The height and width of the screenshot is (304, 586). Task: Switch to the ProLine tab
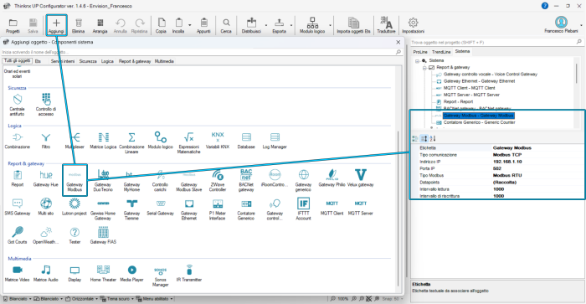pyautogui.click(x=420, y=52)
